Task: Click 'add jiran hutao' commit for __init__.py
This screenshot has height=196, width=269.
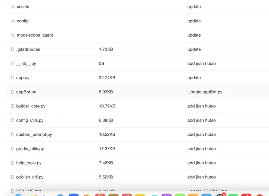Action: 202,64
